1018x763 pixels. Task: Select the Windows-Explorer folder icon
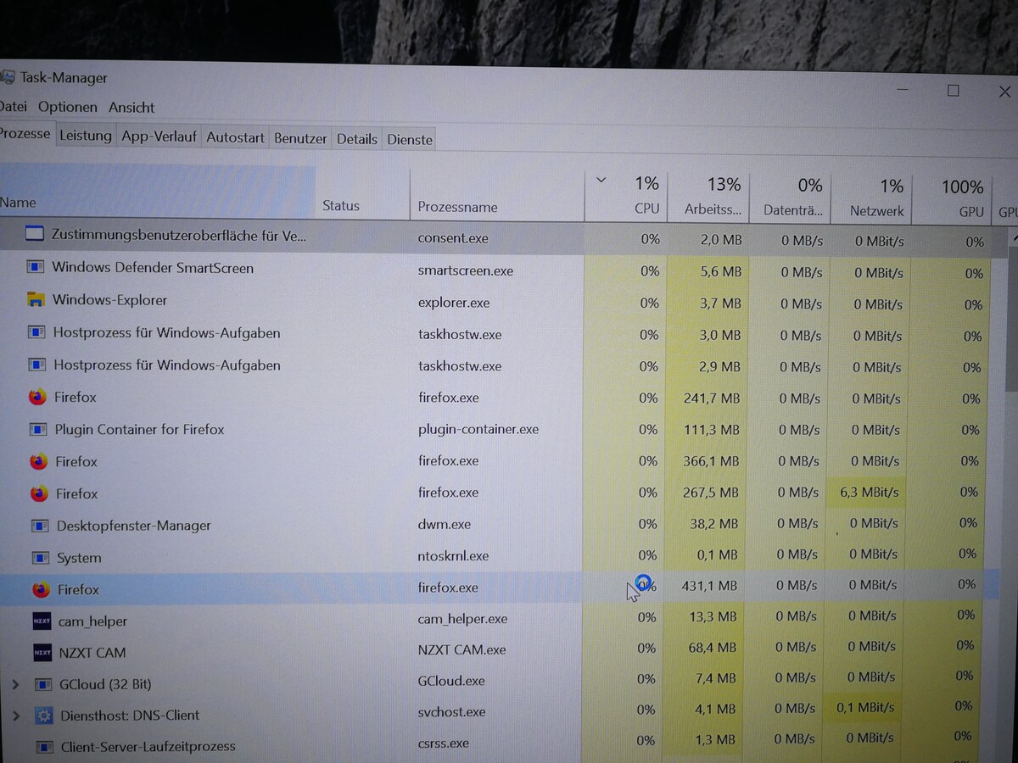click(x=36, y=300)
